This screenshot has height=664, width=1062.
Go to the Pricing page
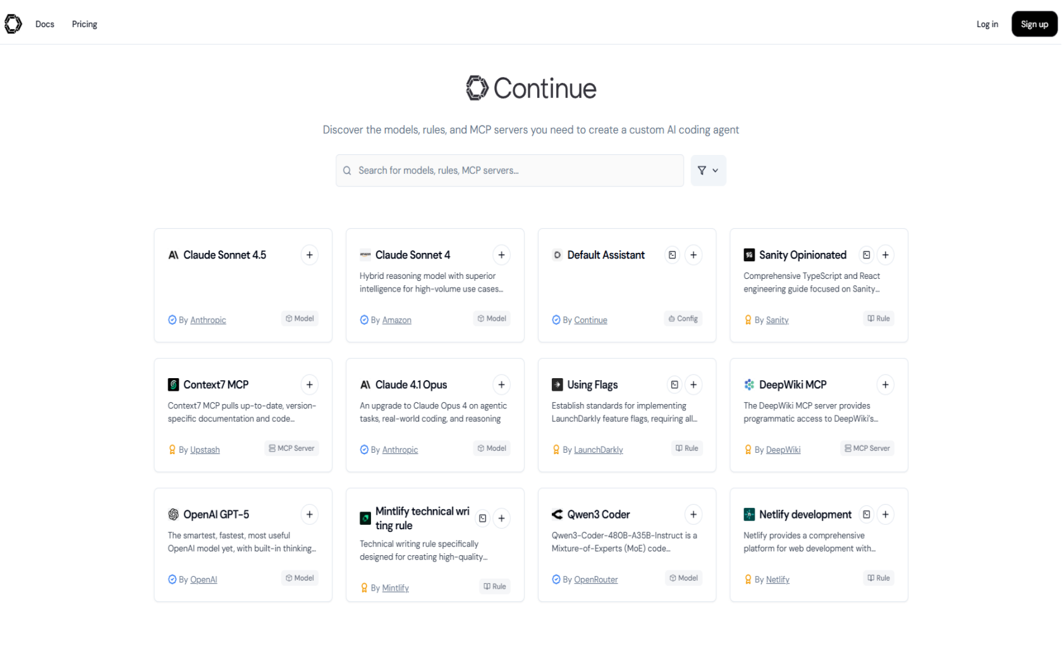85,24
